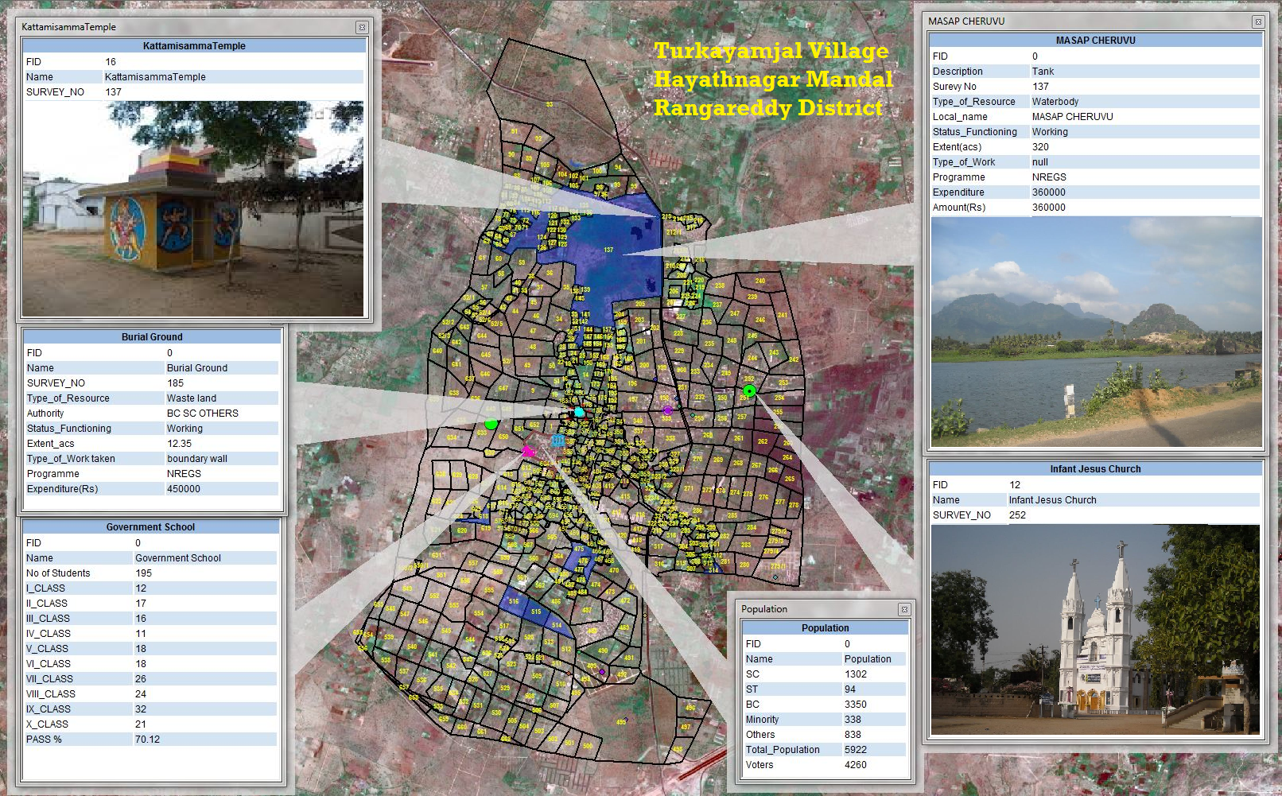The width and height of the screenshot is (1282, 796).
Task: Select the solid green marker near parcel 633
Action: tap(491, 425)
